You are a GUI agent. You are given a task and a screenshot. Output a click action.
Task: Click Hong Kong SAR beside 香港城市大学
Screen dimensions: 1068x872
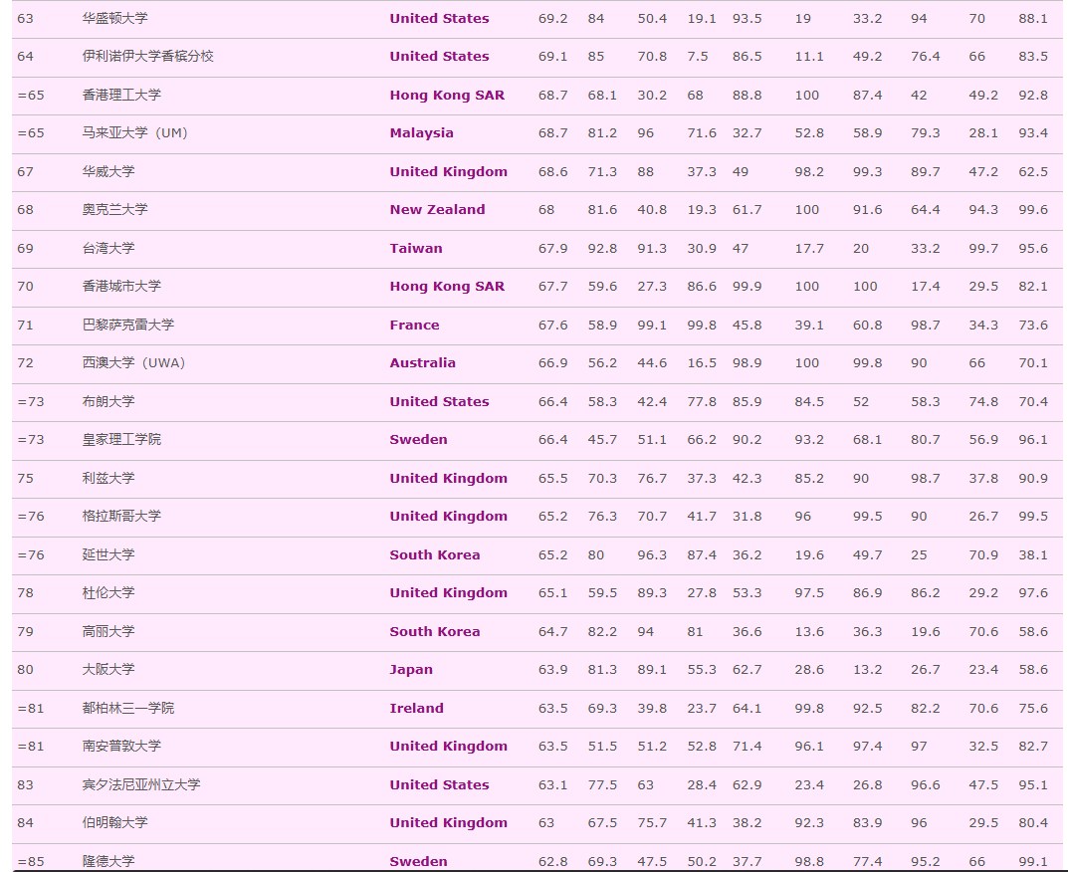pyautogui.click(x=447, y=286)
